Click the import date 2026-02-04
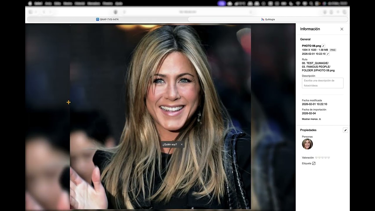Image resolution: width=375 pixels, height=211 pixels. click(x=309, y=113)
